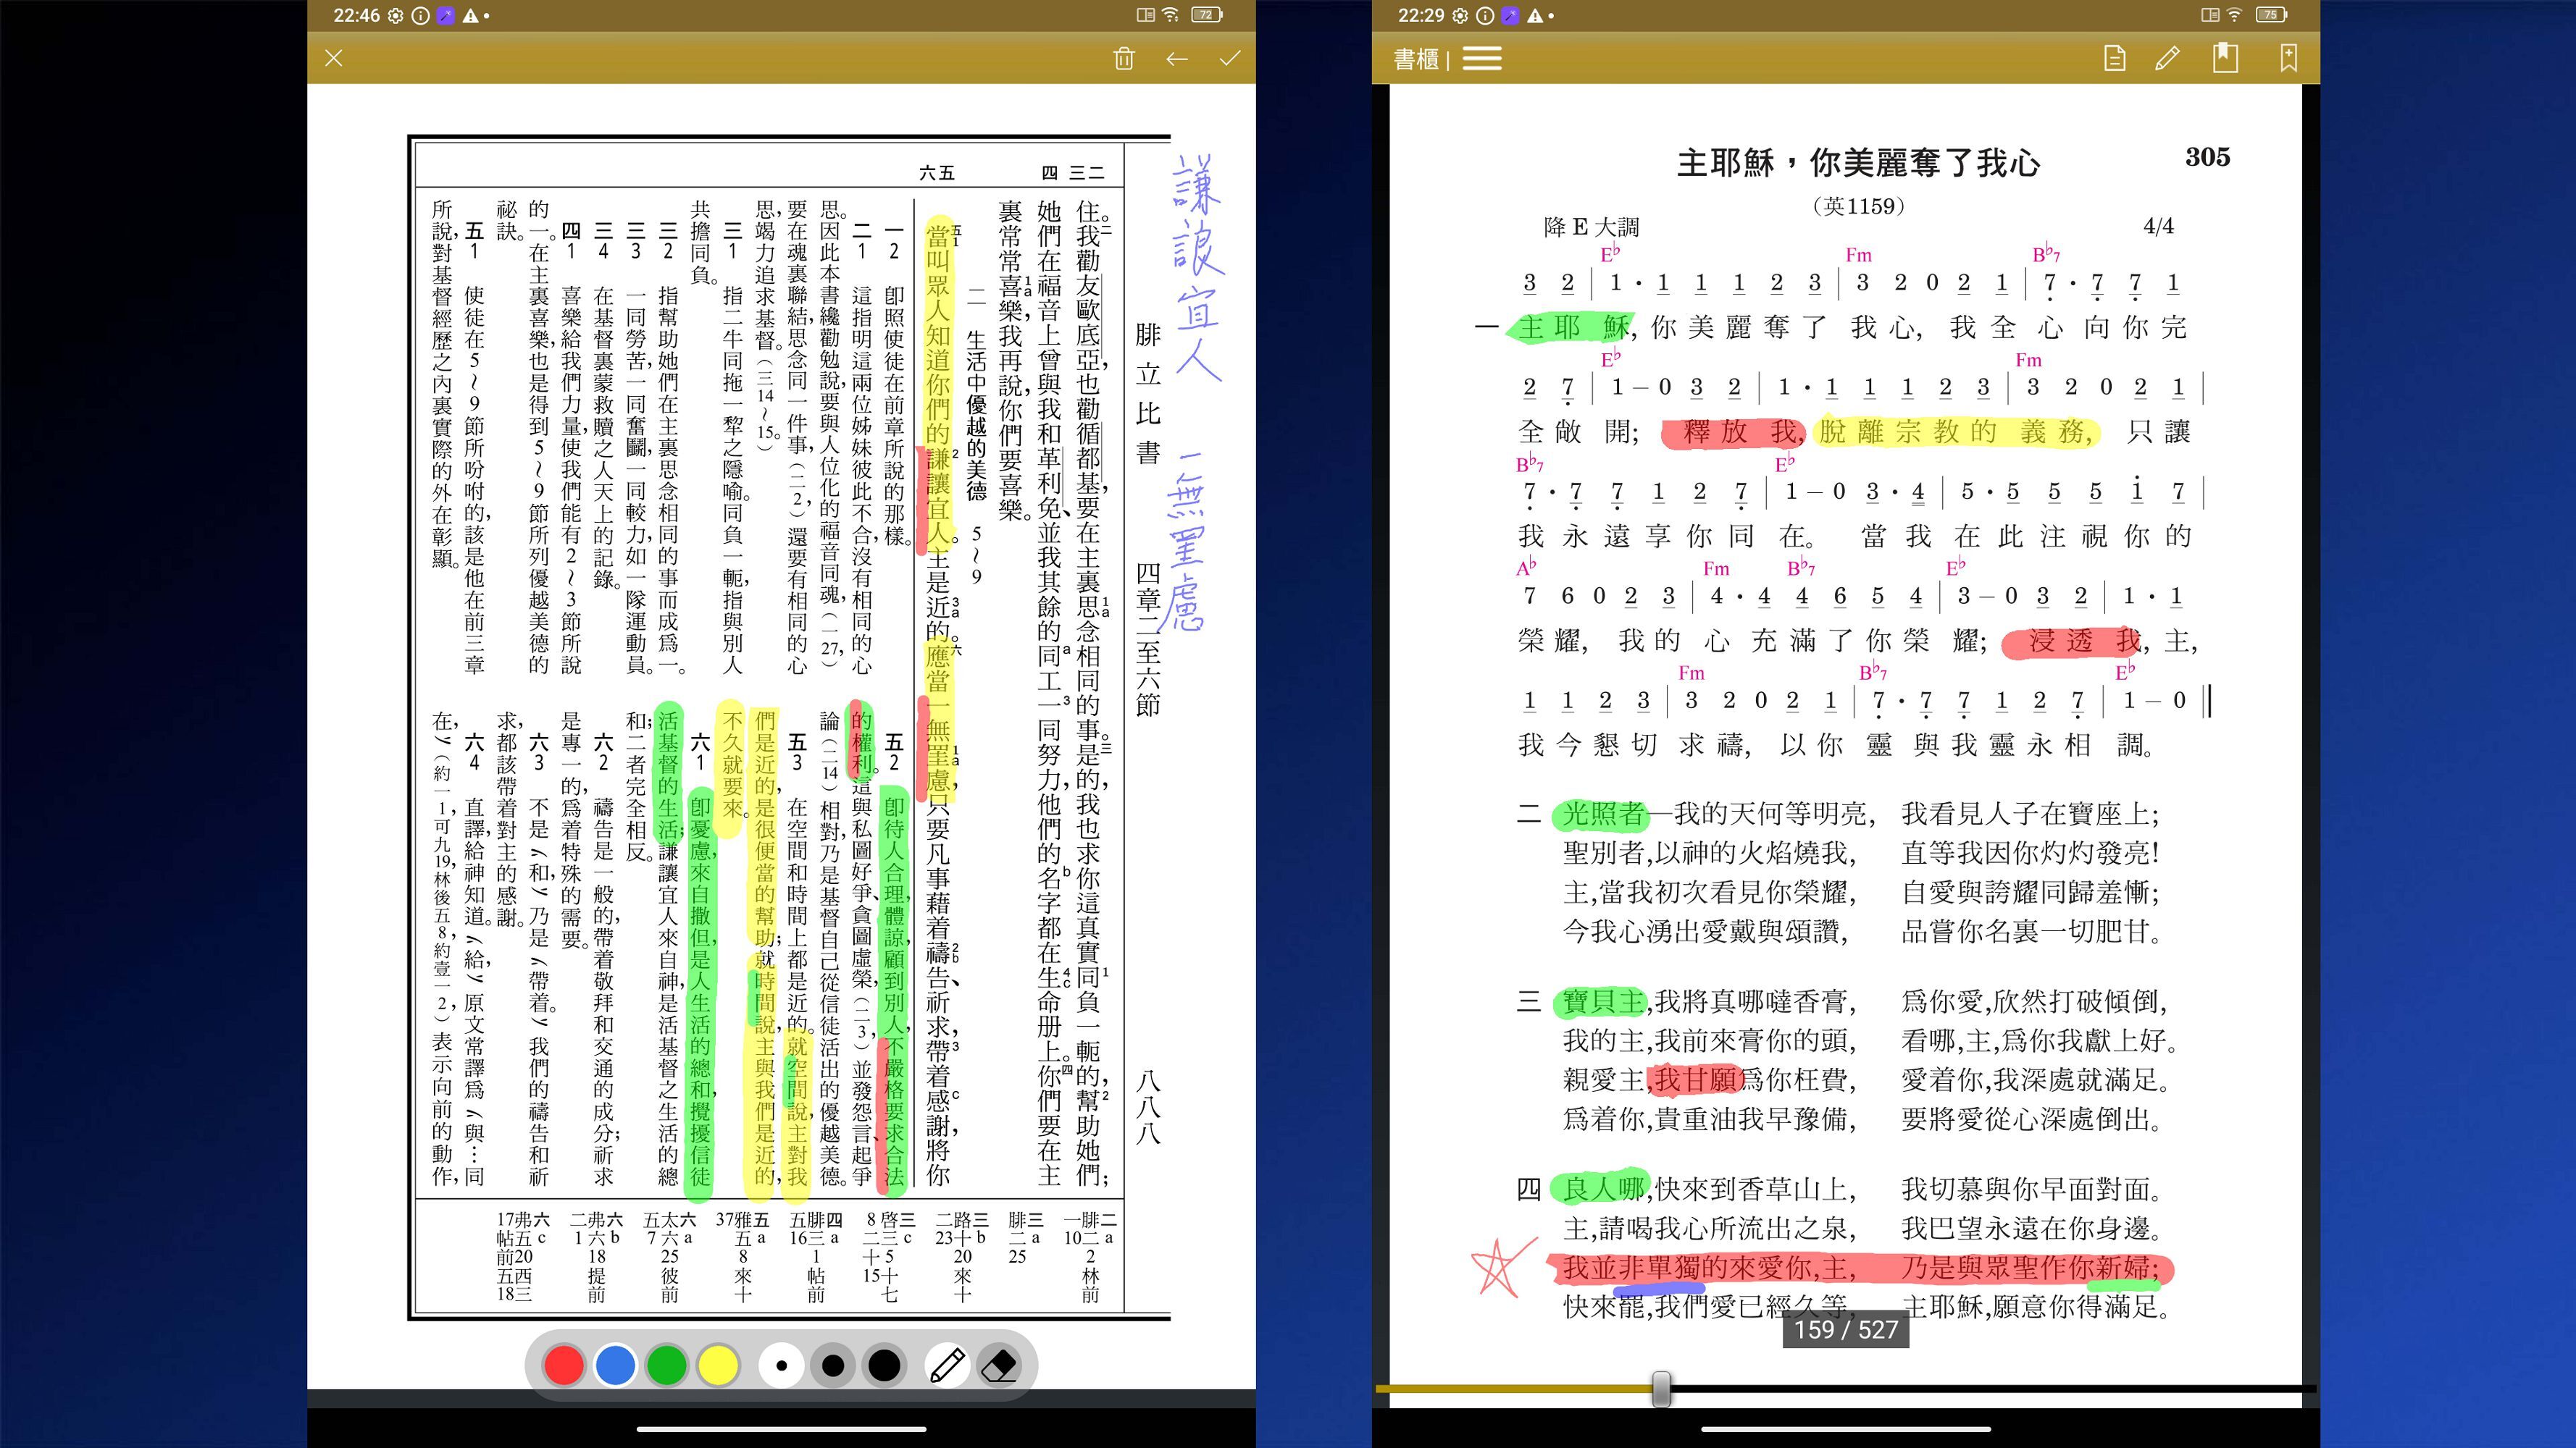Open the bookmarks list icon

2225,59
